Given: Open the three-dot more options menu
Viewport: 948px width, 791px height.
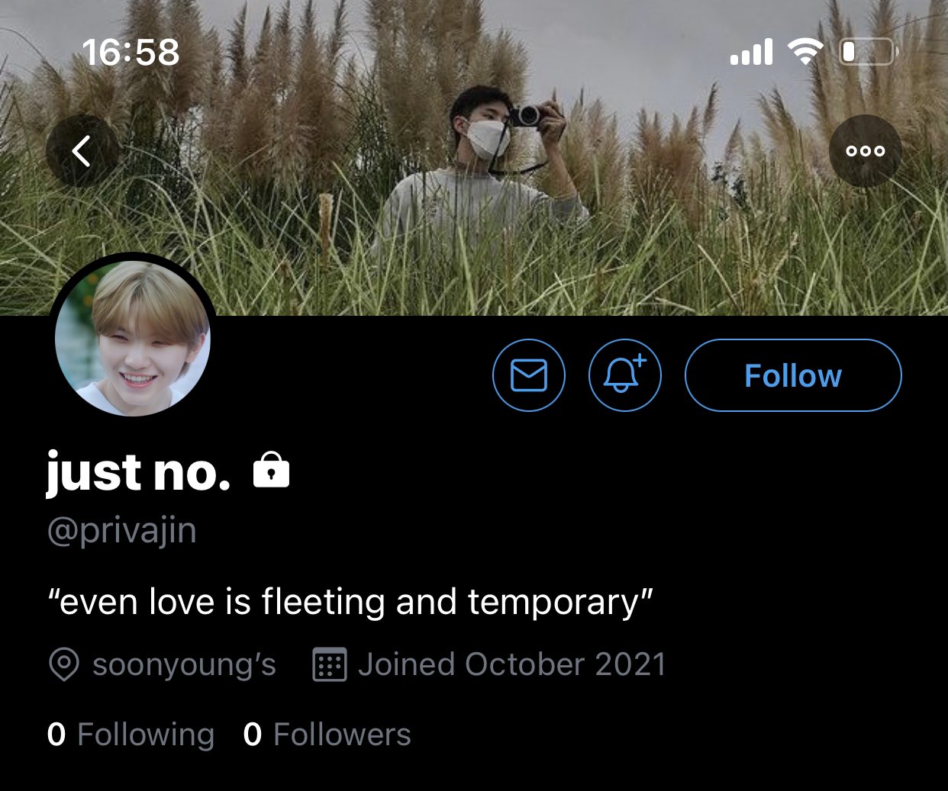Looking at the screenshot, I should (866, 151).
